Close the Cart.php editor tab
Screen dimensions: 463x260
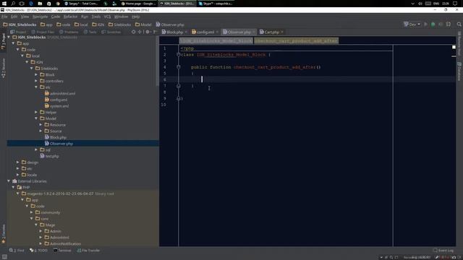(282, 32)
